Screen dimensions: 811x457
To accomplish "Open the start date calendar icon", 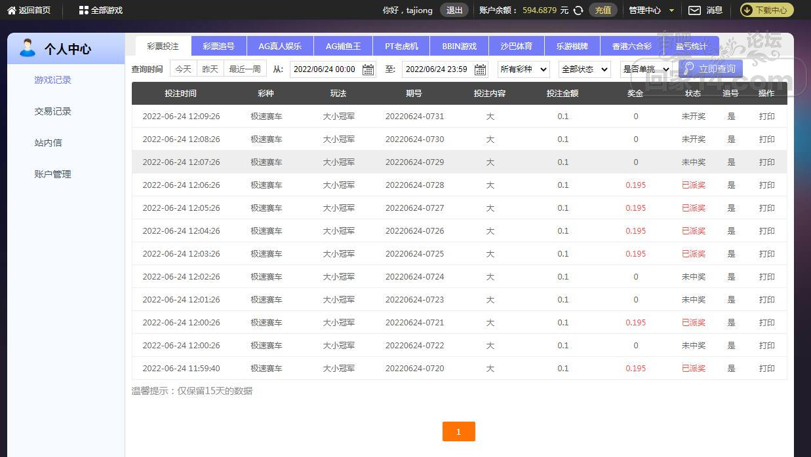I will 368,69.
